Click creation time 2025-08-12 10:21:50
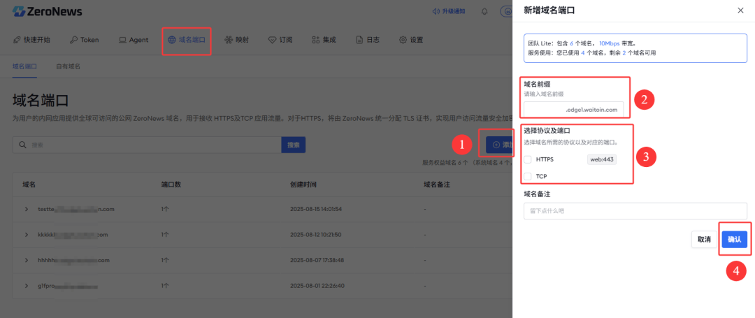 [316, 235]
